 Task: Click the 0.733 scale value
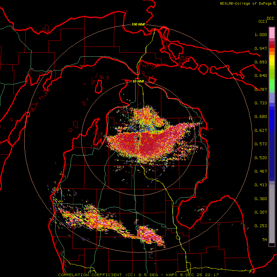click(261, 103)
